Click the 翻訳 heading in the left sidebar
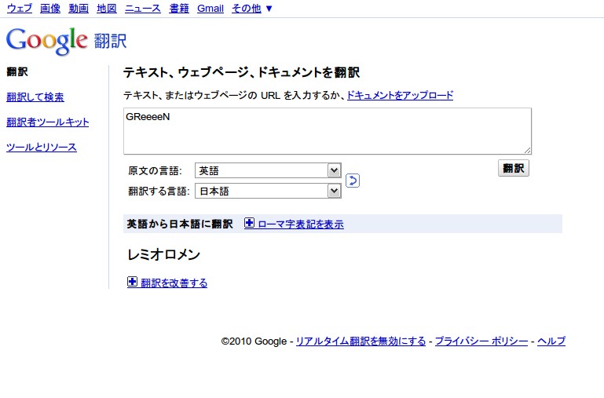Image resolution: width=604 pixels, height=398 pixels. [17, 71]
